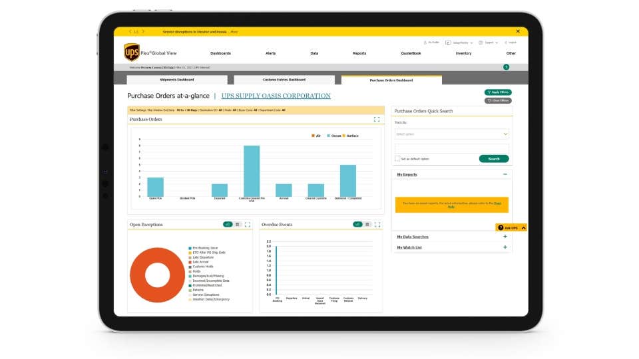Screen dimensions: 639x359
Task: Open UPS Supply Oasis Corporation link
Action: pos(276,96)
